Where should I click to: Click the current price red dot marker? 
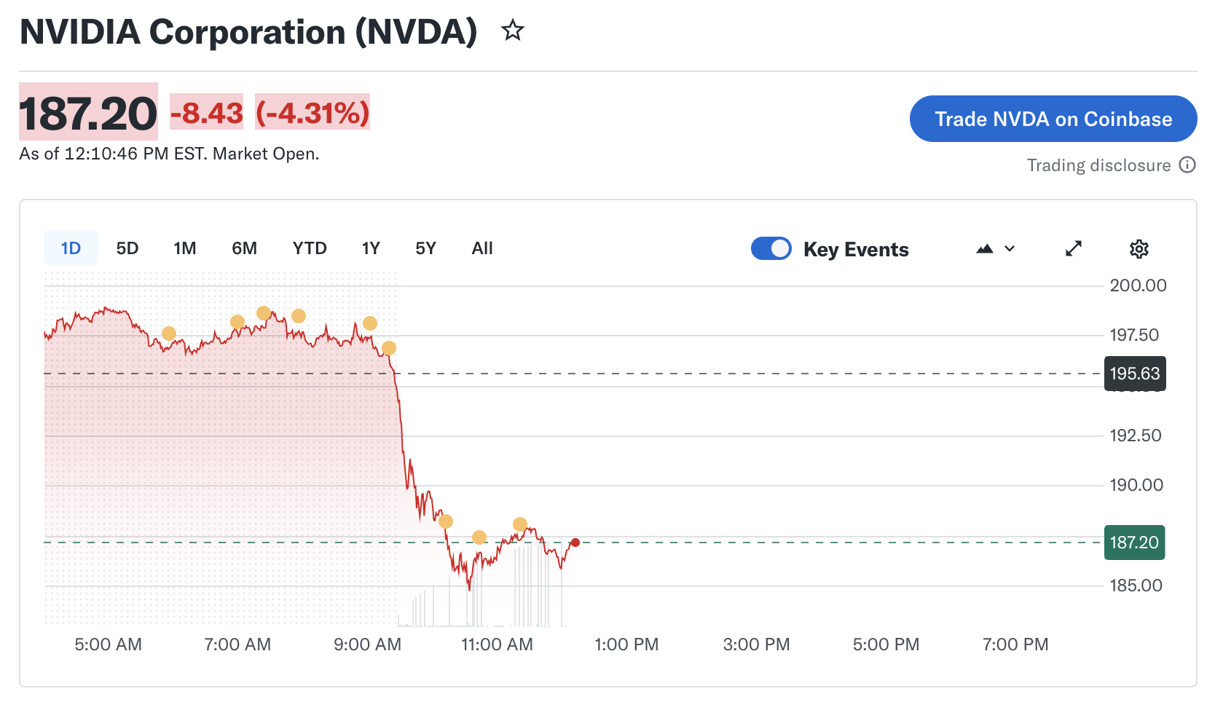click(575, 543)
